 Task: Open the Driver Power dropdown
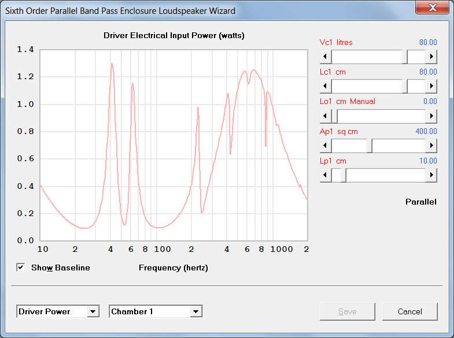[93, 311]
